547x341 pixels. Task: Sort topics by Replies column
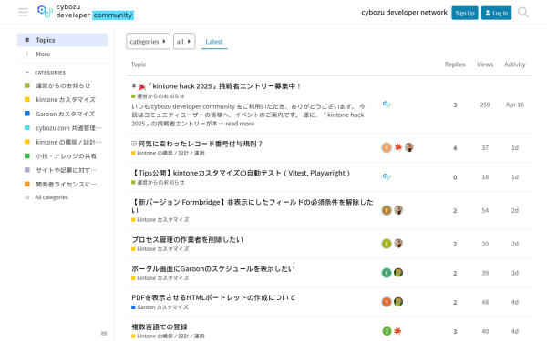tap(455, 65)
